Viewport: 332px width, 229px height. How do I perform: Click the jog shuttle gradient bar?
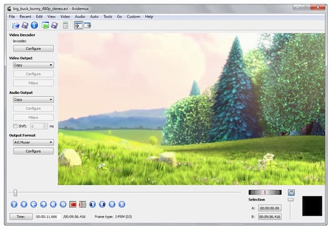(x=265, y=192)
